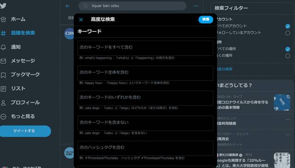This screenshot has height=168, width=295.
Task: Focus the 次のキーワードを含まない field
Action: (145, 123)
